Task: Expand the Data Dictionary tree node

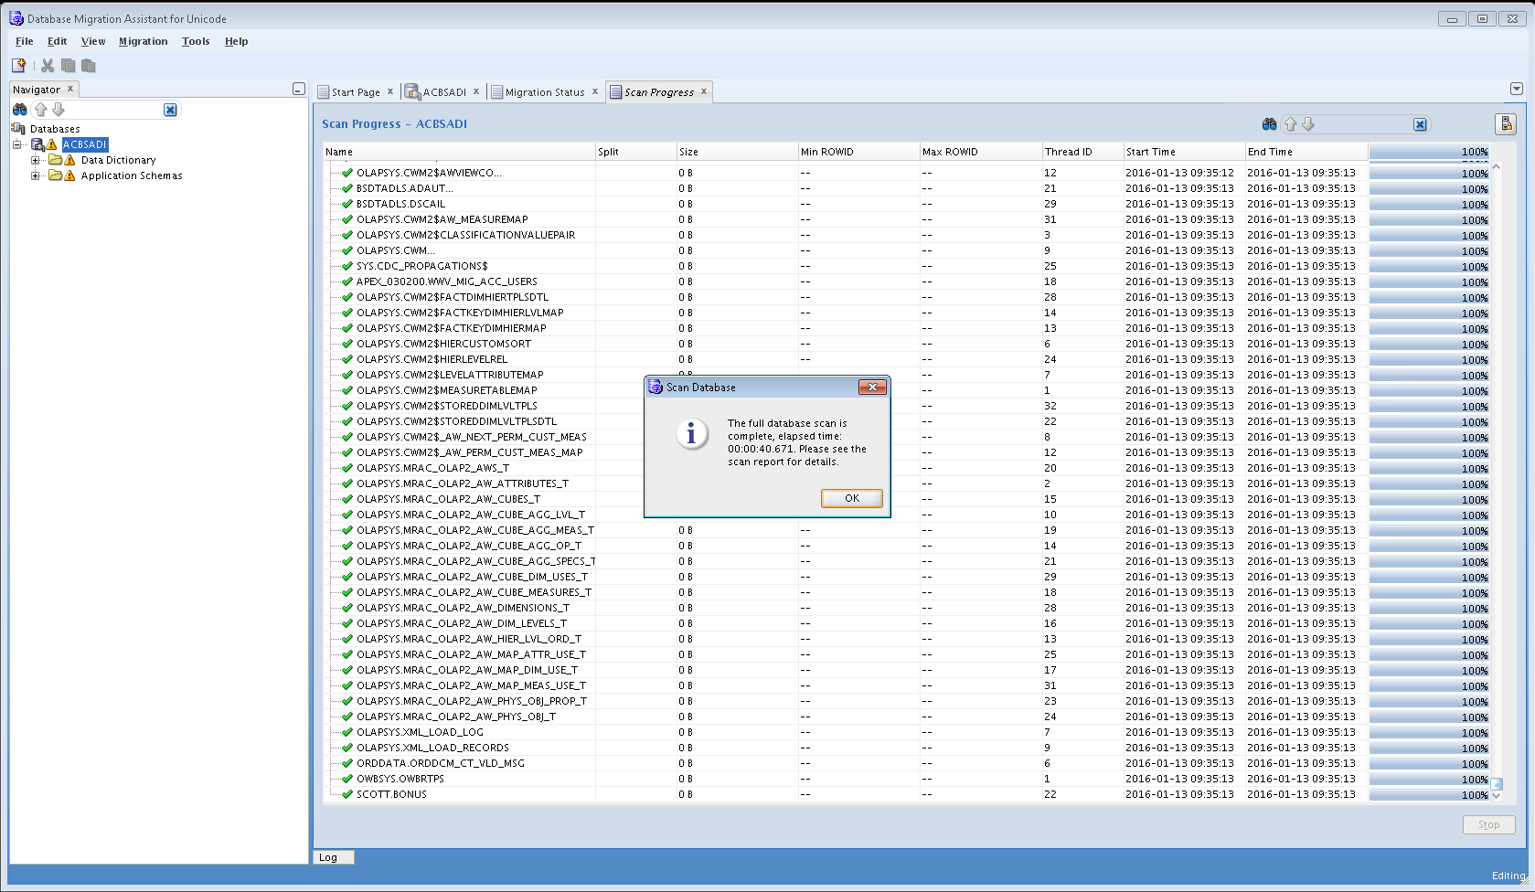Action: [36, 160]
